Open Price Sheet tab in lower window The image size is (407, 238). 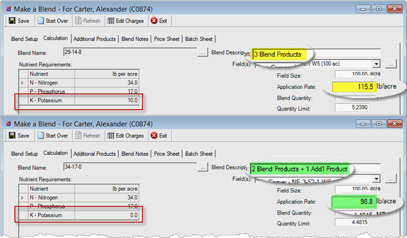coord(167,154)
